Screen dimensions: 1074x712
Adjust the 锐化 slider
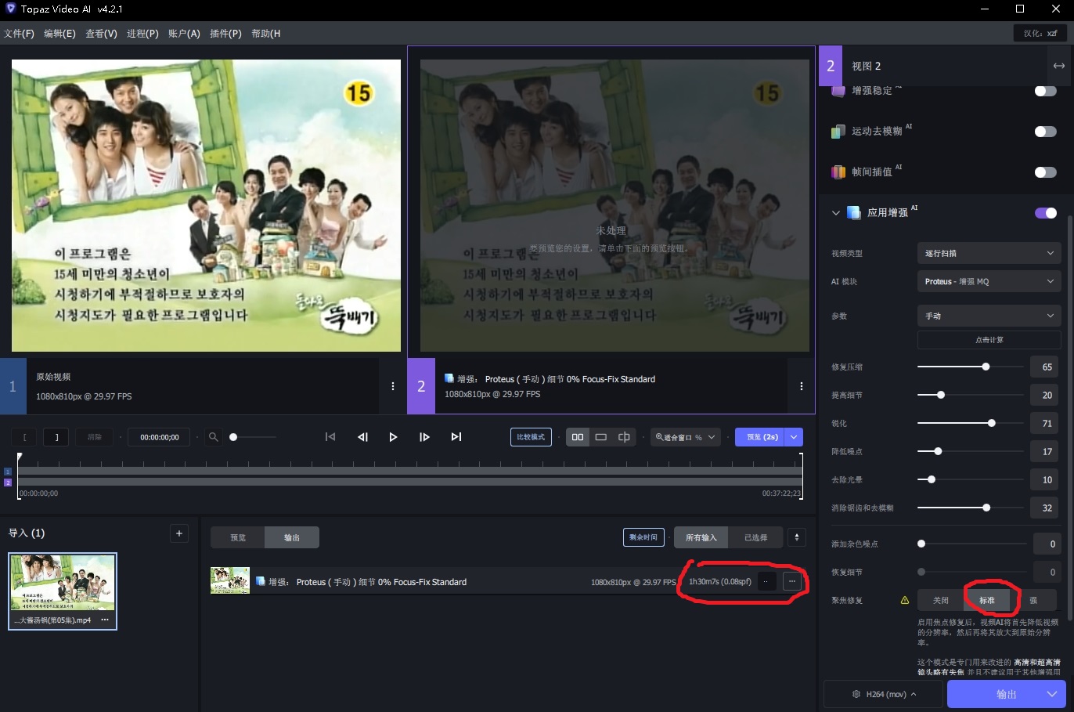971,423
